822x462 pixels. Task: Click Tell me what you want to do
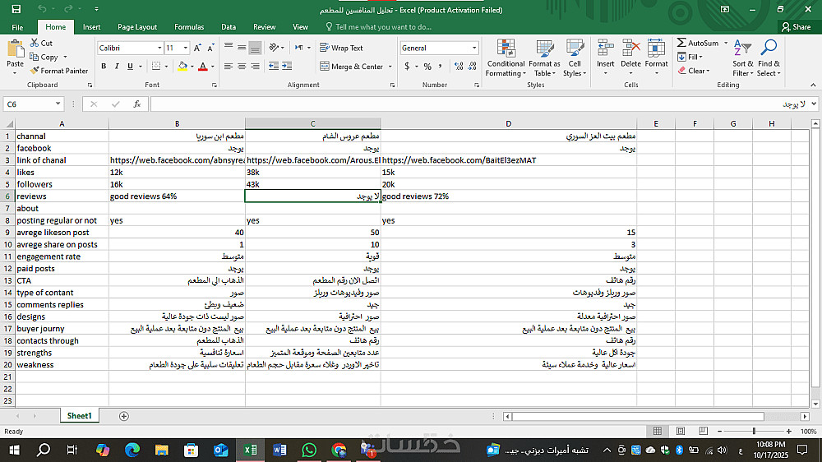[x=378, y=27]
